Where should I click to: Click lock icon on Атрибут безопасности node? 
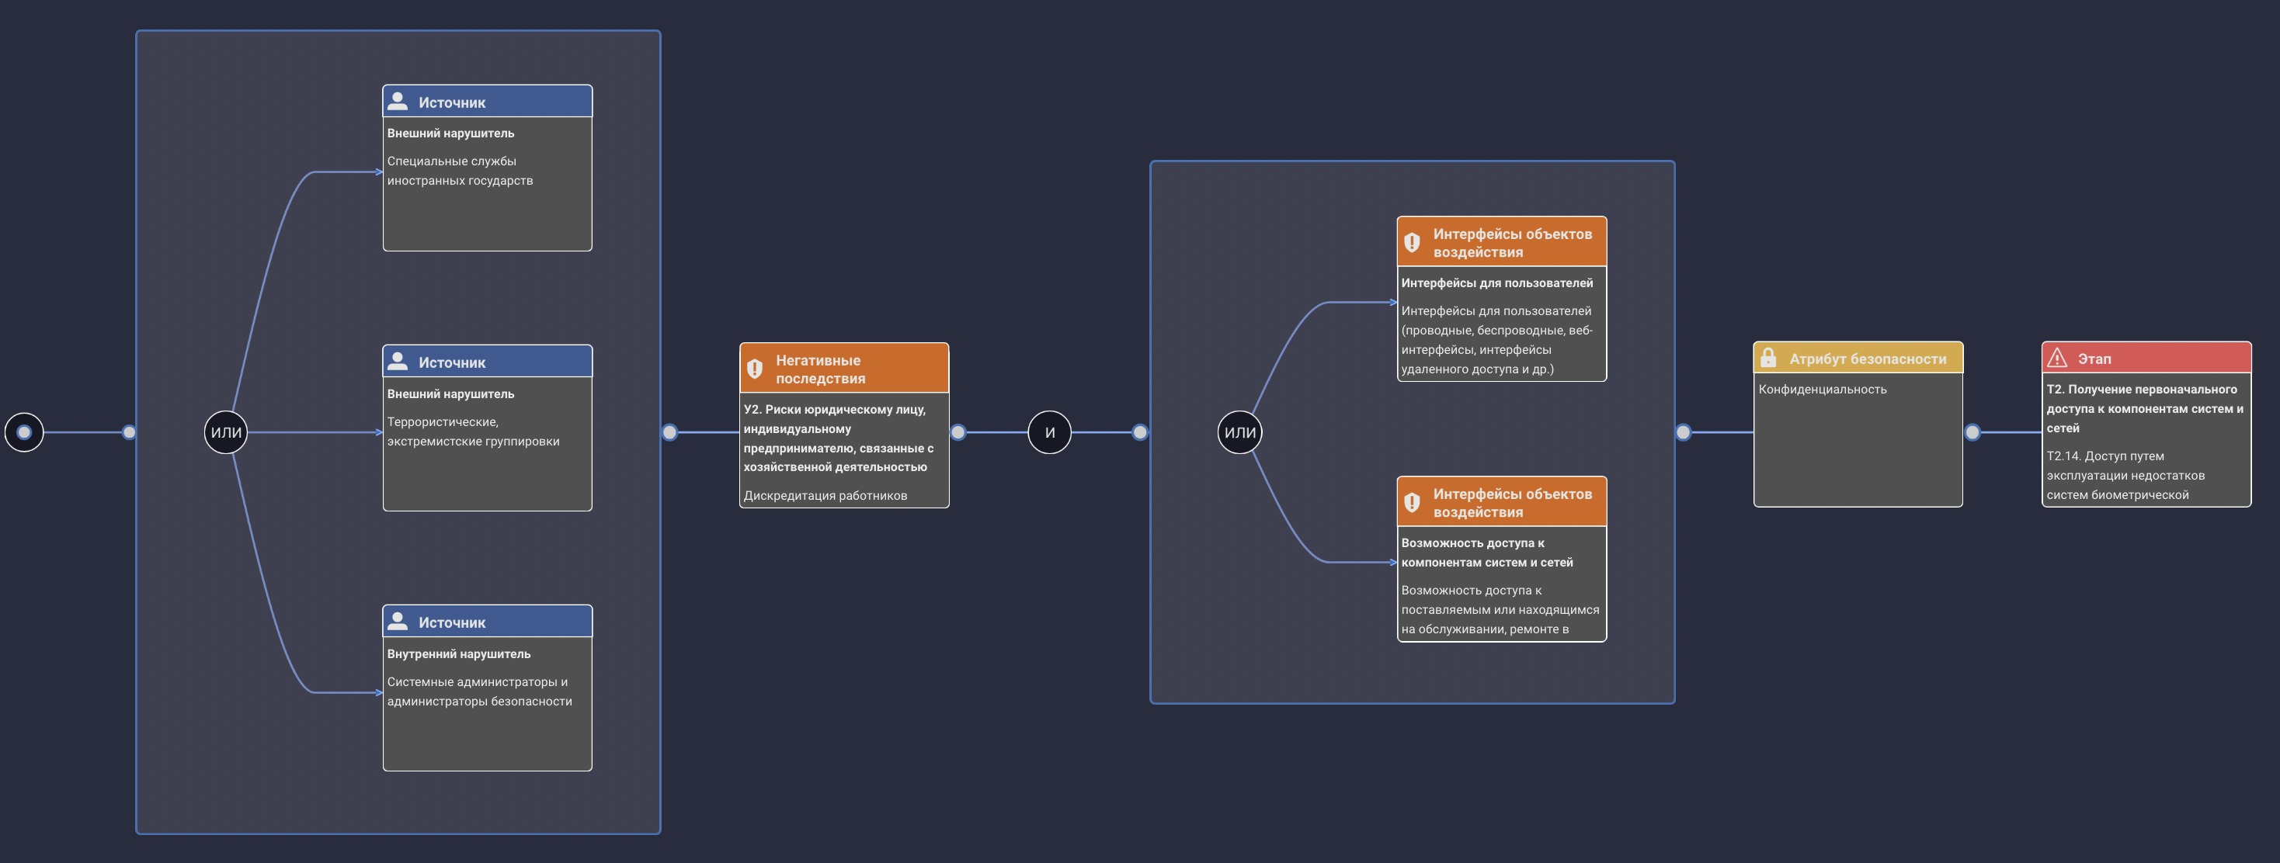pyautogui.click(x=1768, y=357)
